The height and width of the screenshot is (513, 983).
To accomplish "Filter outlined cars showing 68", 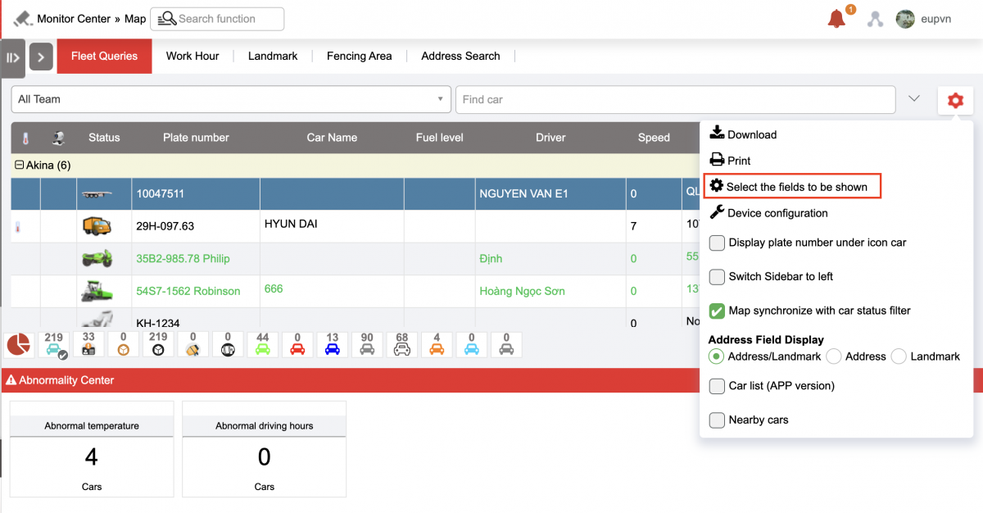I will tap(401, 344).
